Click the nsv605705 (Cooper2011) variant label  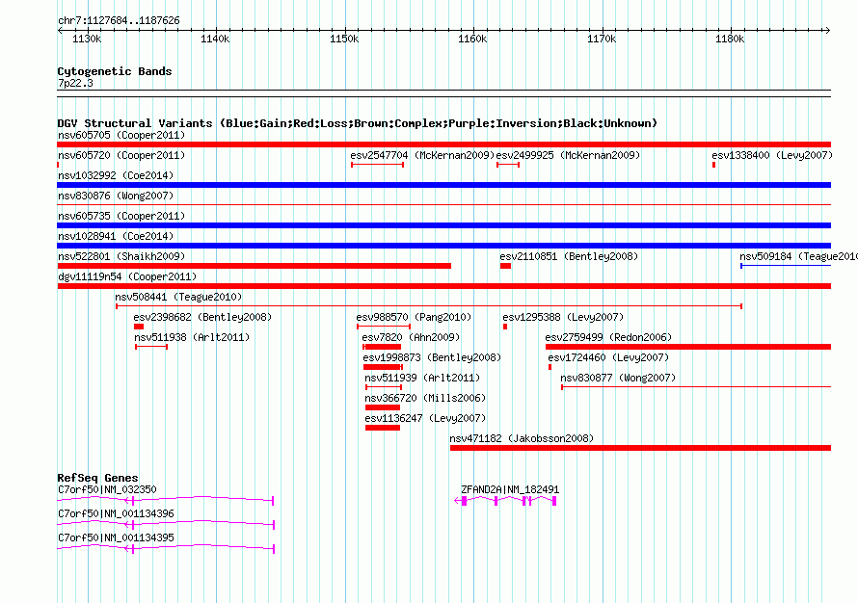(121, 135)
